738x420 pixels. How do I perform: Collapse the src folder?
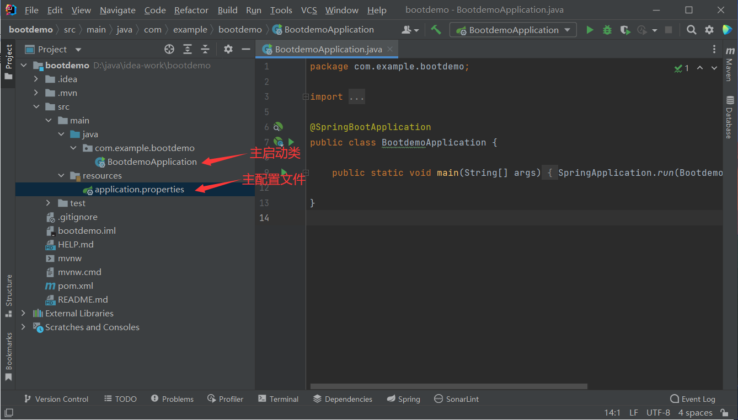[36, 106]
